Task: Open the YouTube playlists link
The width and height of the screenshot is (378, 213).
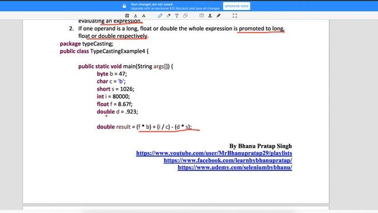Action: 214,153
